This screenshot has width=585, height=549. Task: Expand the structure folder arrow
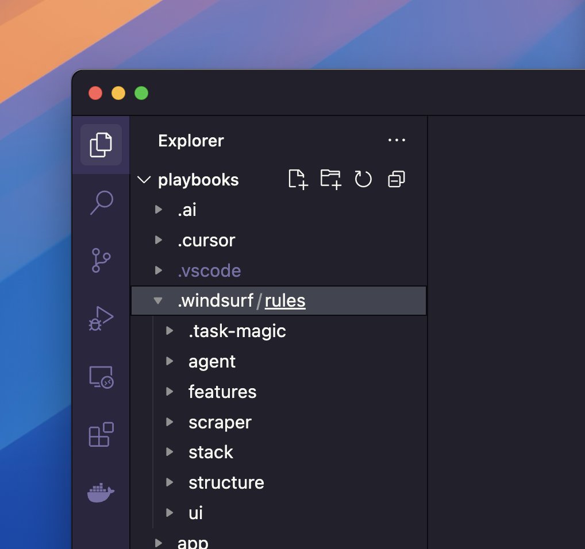pyautogui.click(x=170, y=482)
